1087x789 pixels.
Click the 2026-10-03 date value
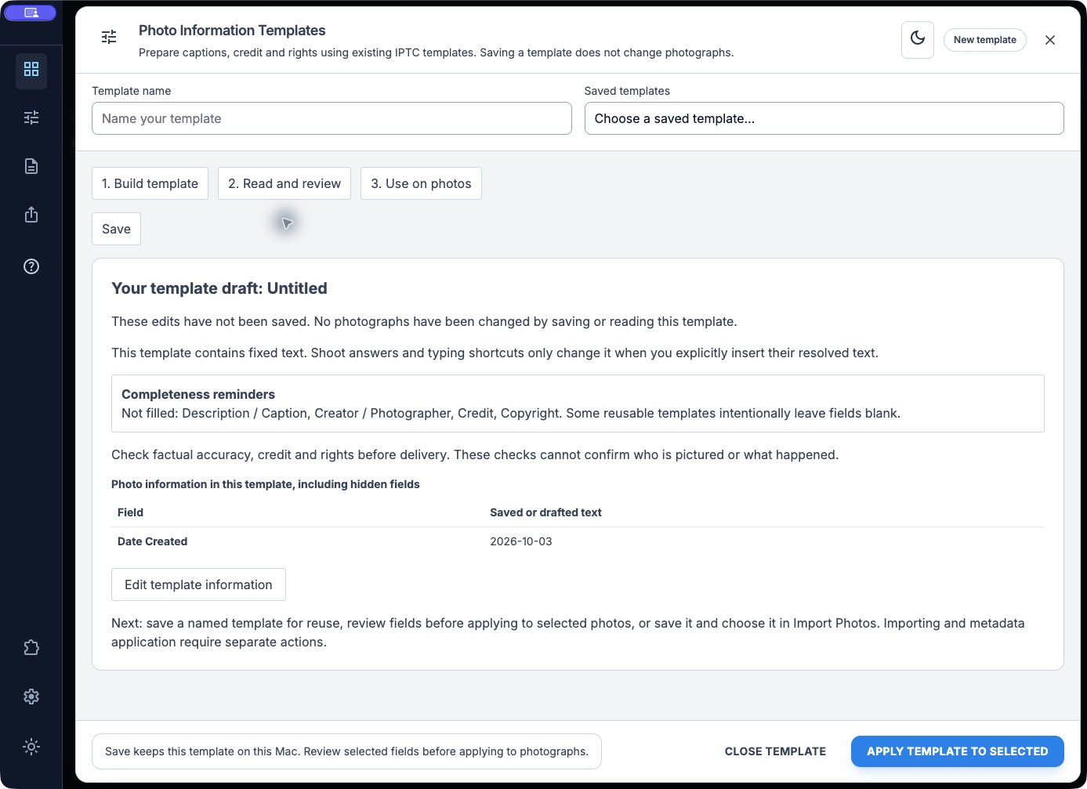(521, 541)
